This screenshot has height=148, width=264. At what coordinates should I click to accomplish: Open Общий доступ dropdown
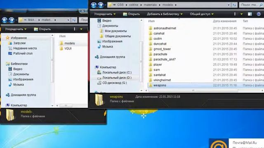(x=202, y=14)
